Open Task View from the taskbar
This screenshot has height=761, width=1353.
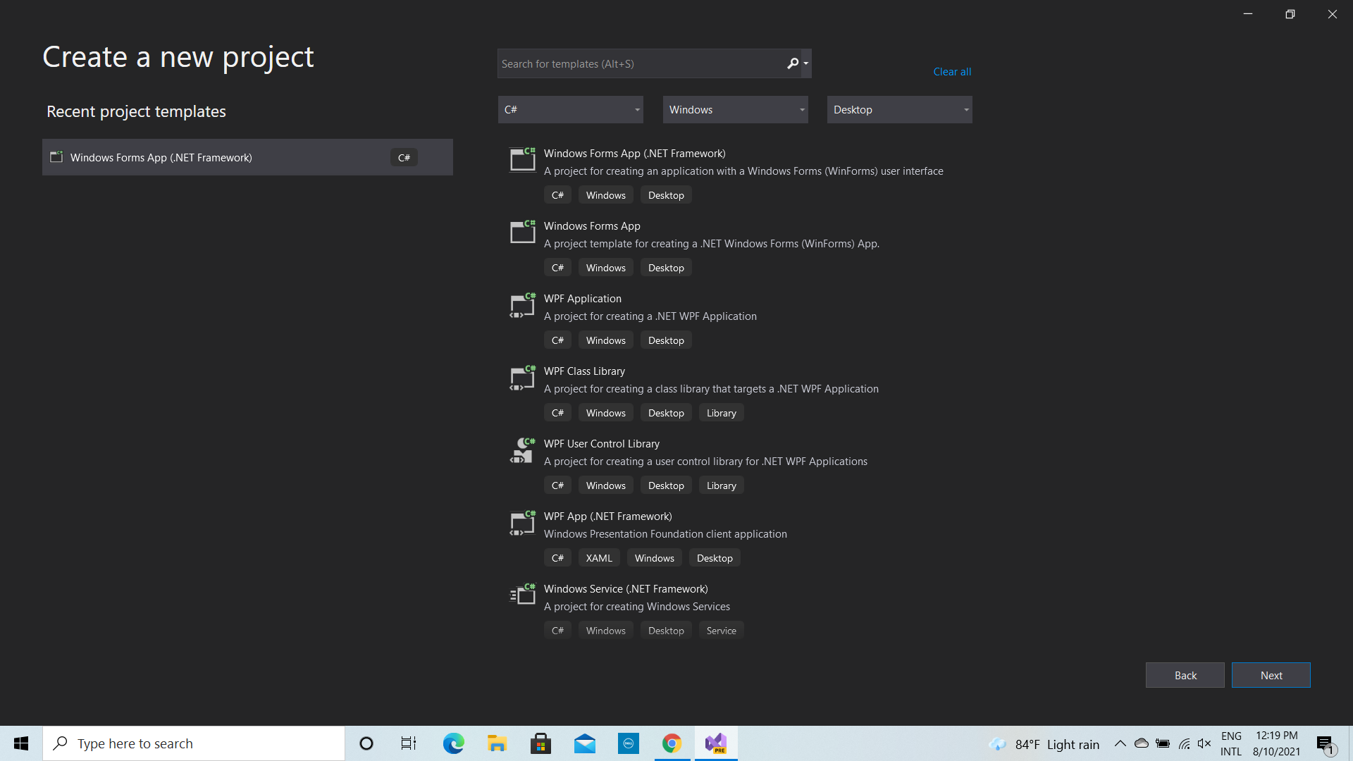[407, 743]
